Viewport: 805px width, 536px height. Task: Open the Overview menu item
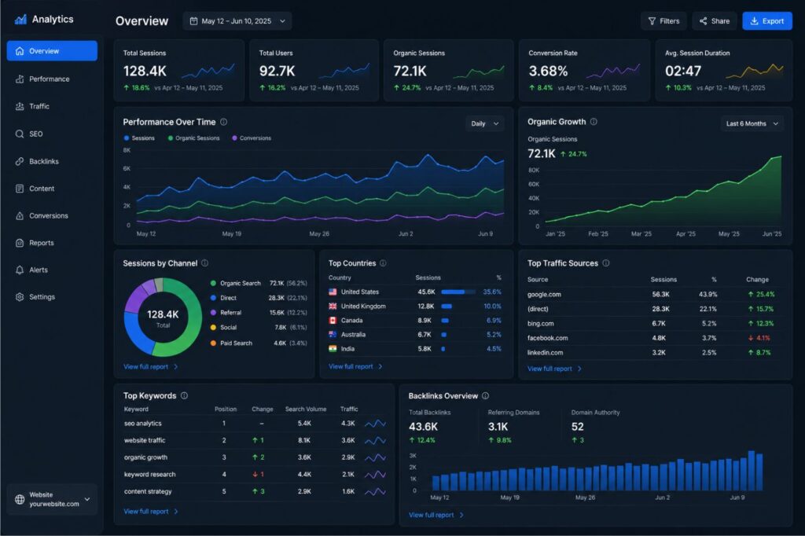[x=52, y=51]
